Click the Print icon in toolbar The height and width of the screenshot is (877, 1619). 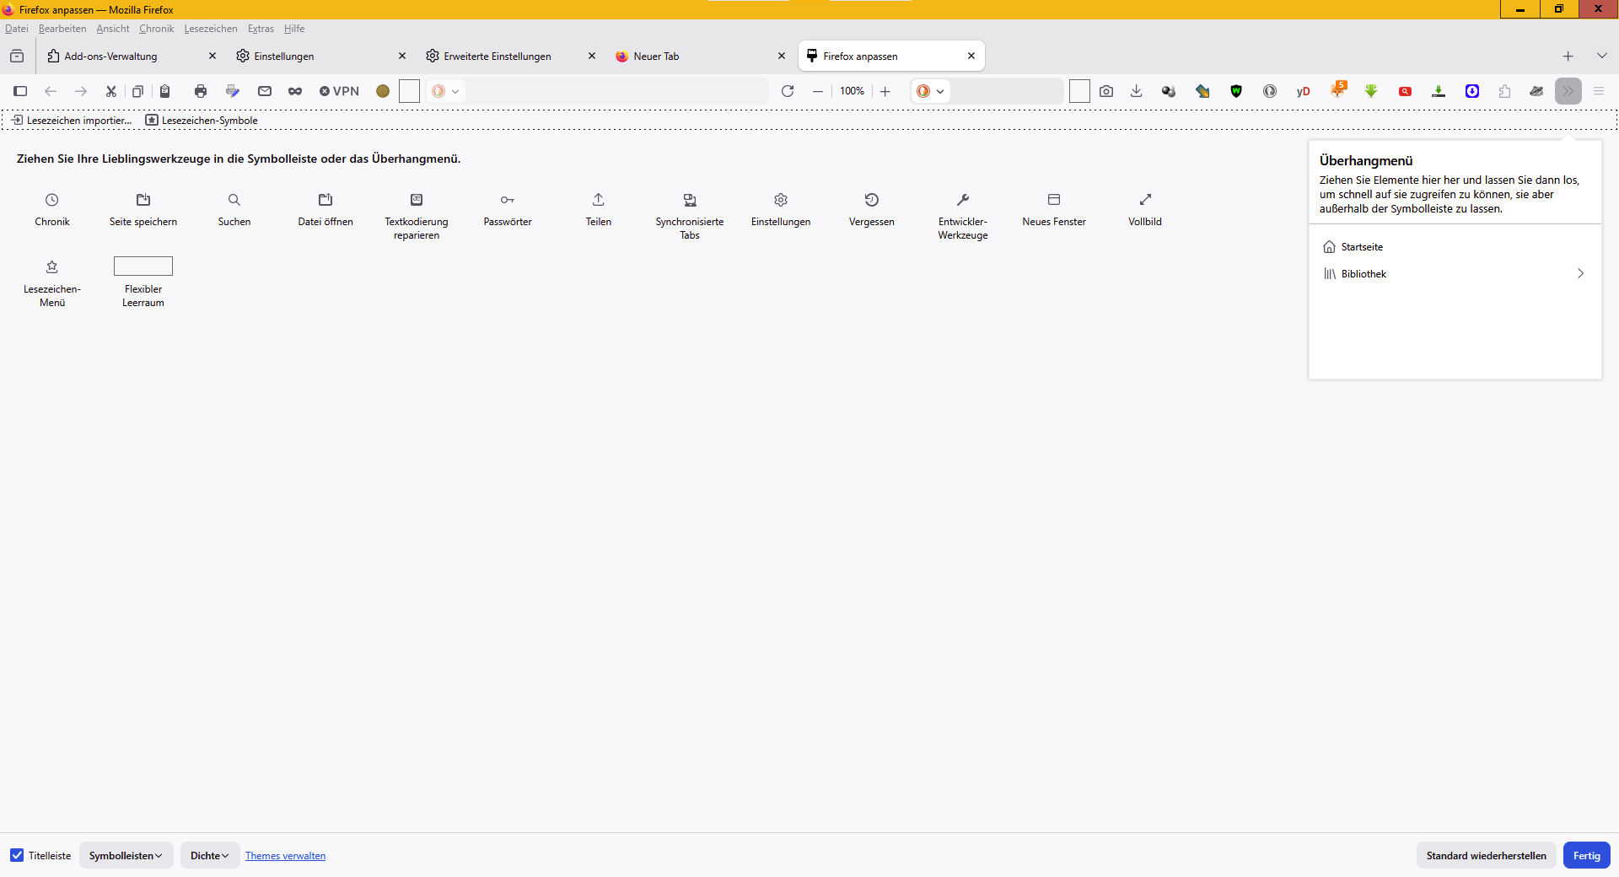[x=201, y=91]
